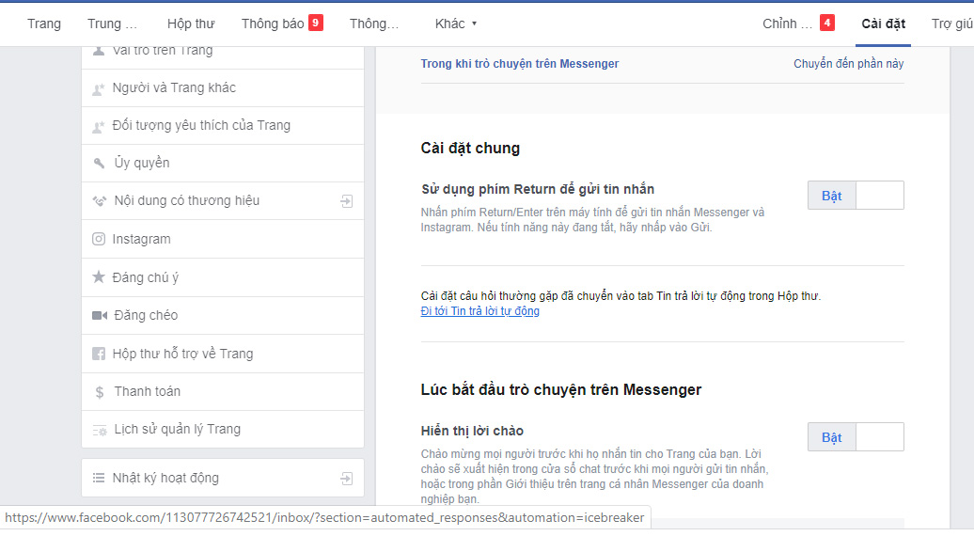
Task: Open Lịch sử quản lý Trang settings
Action: click(177, 429)
